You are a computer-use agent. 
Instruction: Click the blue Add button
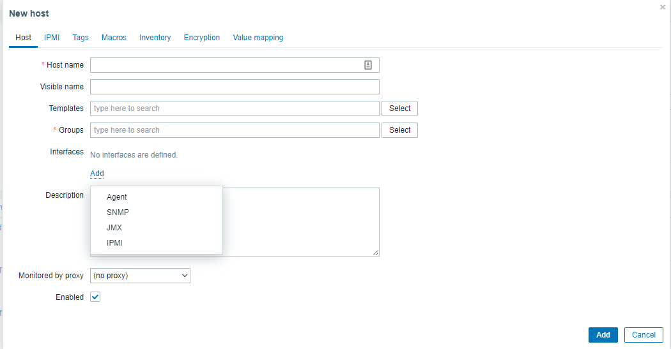pos(603,335)
